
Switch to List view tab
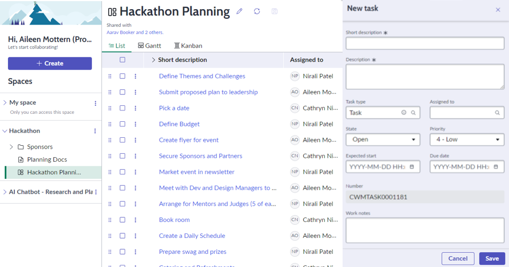[x=117, y=46]
